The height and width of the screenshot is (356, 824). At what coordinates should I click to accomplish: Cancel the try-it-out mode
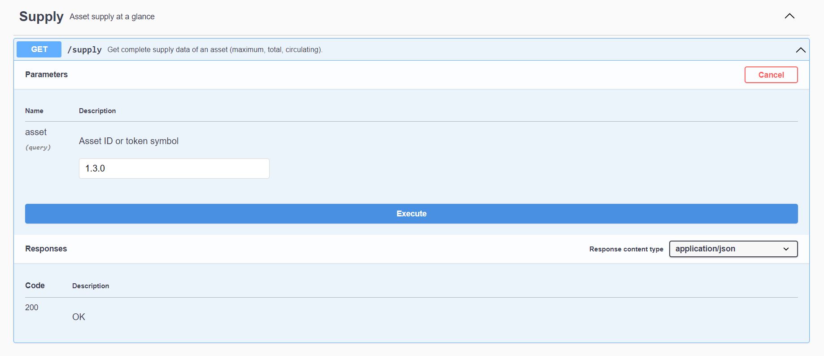click(771, 75)
